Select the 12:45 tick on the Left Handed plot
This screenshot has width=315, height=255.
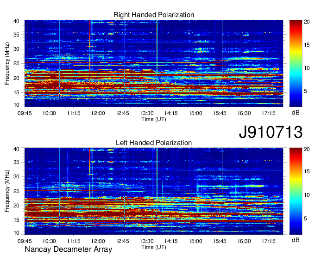click(122, 241)
